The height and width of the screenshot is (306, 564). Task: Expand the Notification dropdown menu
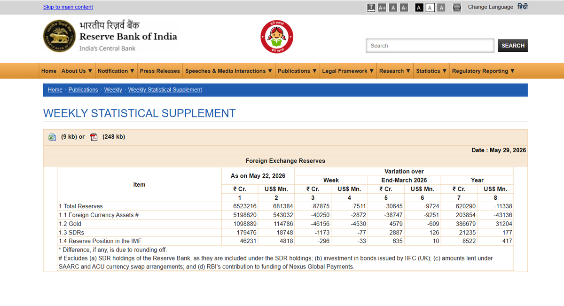(116, 71)
